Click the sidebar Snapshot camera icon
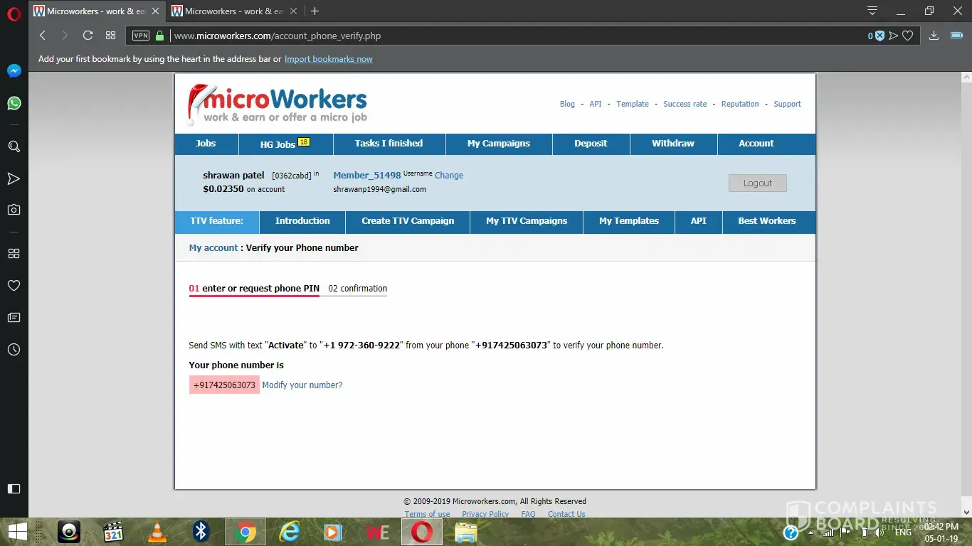This screenshot has height=546, width=972. [x=14, y=210]
